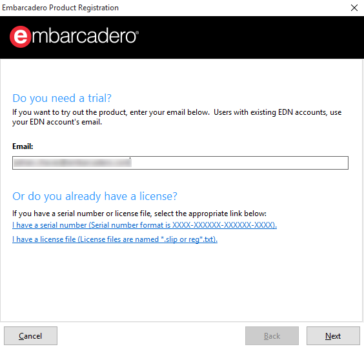364x349 pixels.
Task: Click the 'If you have a serial number' sentence
Action: pyautogui.click(x=139, y=214)
